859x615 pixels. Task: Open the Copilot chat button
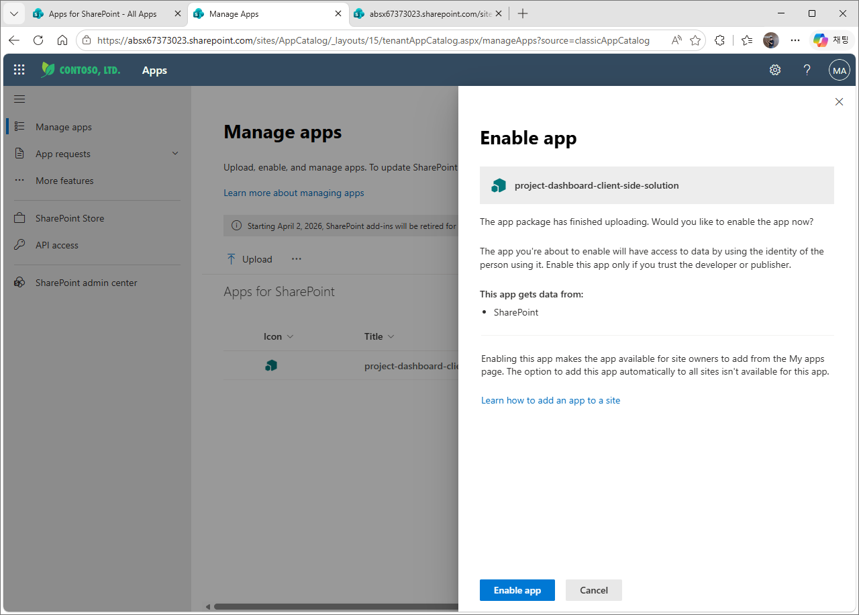coord(831,40)
